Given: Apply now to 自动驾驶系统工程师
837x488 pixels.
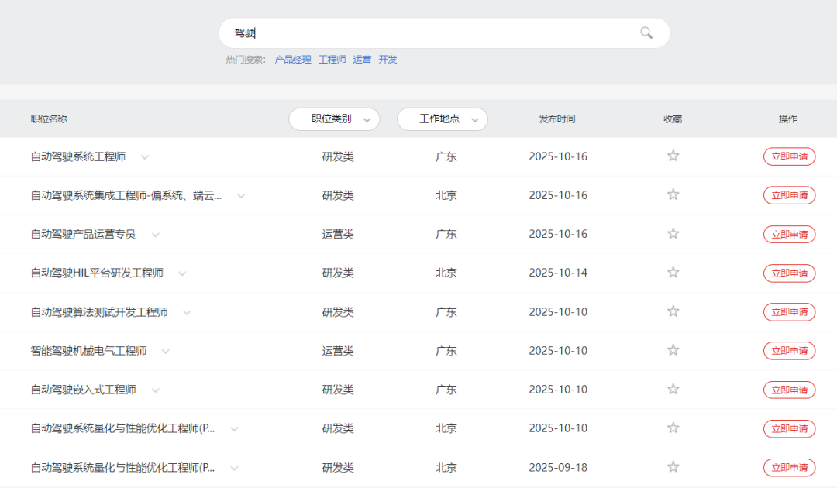Looking at the screenshot, I should pyautogui.click(x=789, y=156).
